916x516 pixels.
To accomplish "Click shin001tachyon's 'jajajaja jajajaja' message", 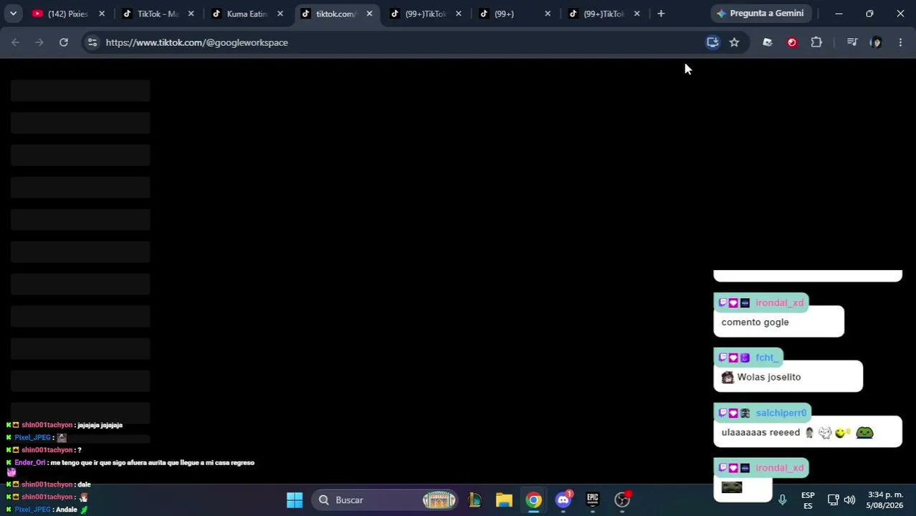I will coord(100,425).
